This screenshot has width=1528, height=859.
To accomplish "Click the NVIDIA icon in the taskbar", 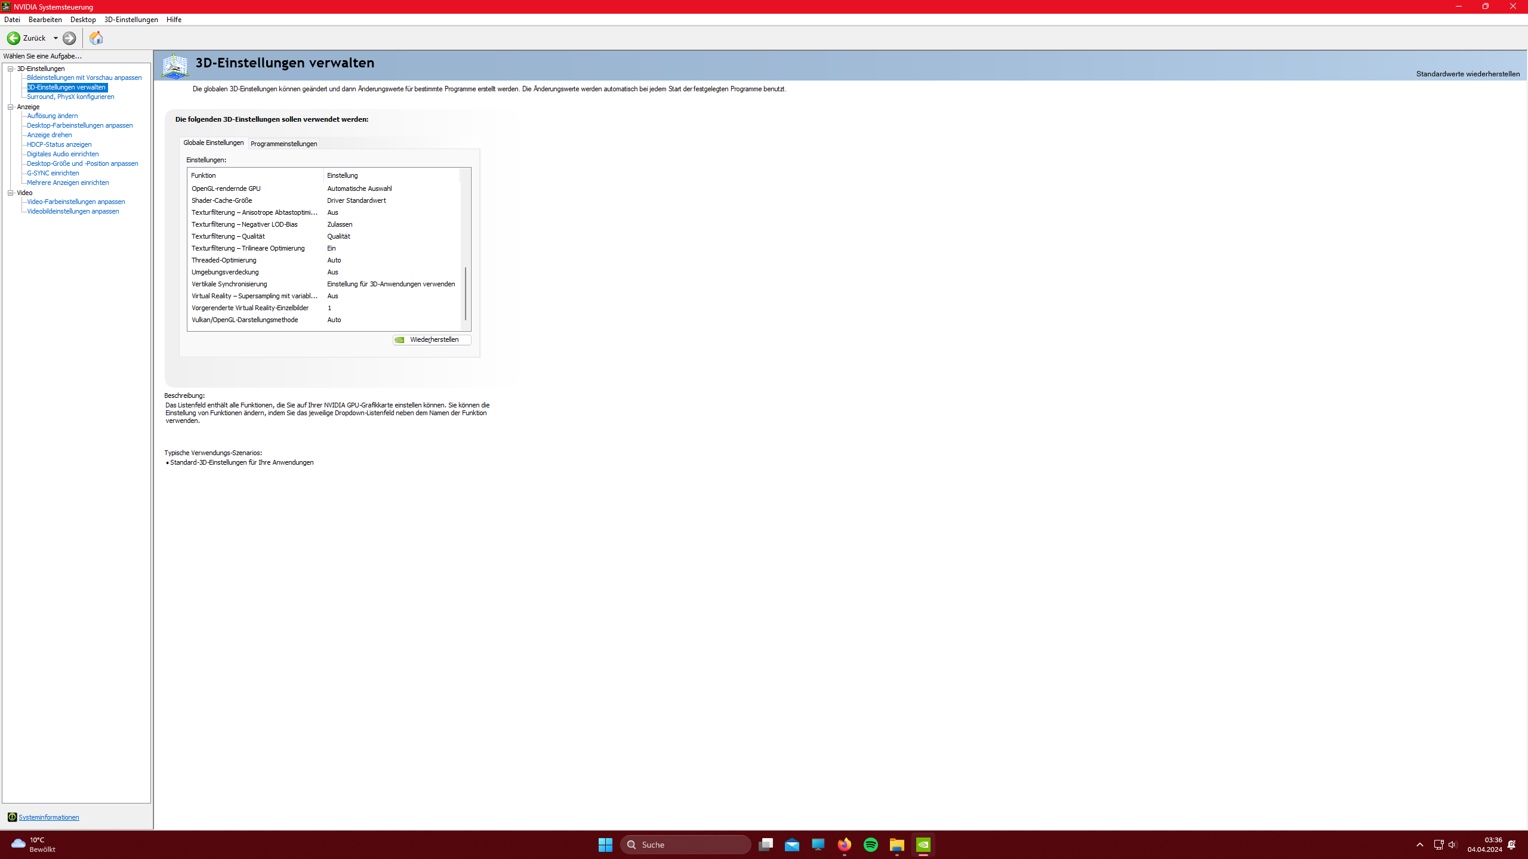I will pos(923,845).
